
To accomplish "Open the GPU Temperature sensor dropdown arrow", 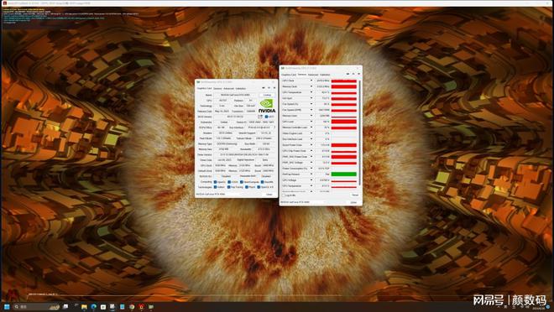I will (x=311, y=92).
